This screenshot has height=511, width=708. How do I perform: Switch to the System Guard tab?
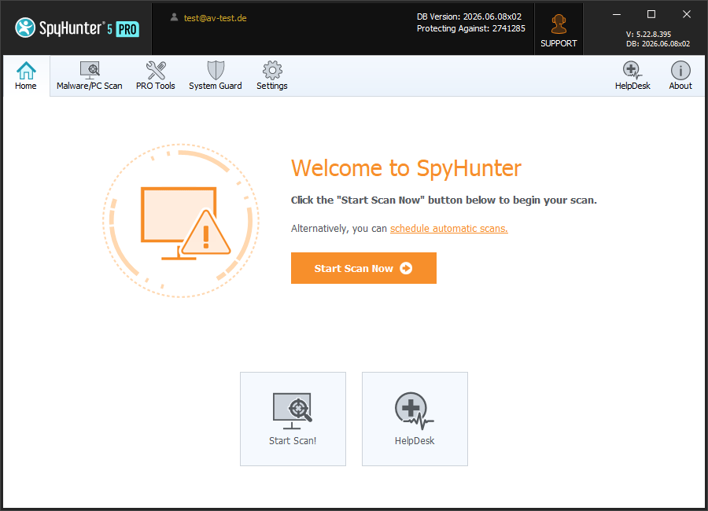216,75
